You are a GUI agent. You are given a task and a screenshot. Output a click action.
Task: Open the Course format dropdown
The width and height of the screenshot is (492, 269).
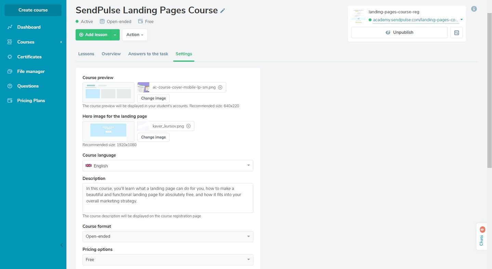pos(168,237)
